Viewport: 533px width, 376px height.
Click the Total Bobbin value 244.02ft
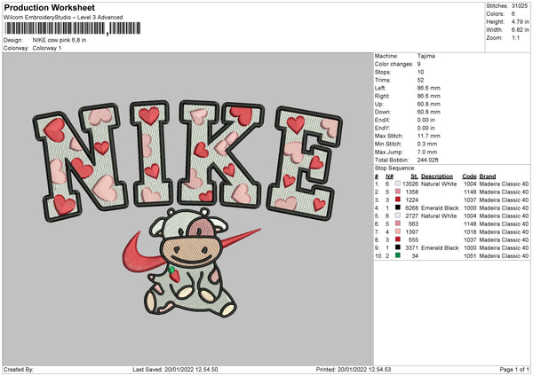[427, 160]
